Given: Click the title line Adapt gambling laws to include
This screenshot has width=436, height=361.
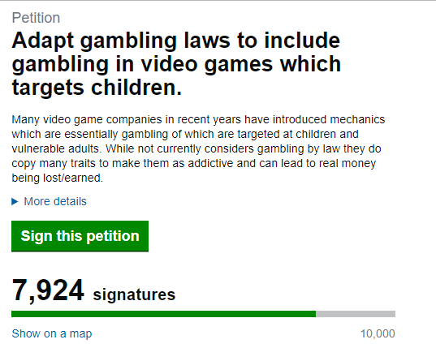Looking at the screenshot, I should 176,41.
